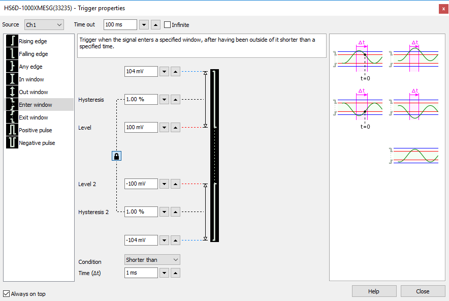Pick the In window trigger icon
The image size is (449, 301).
(x=12, y=79)
